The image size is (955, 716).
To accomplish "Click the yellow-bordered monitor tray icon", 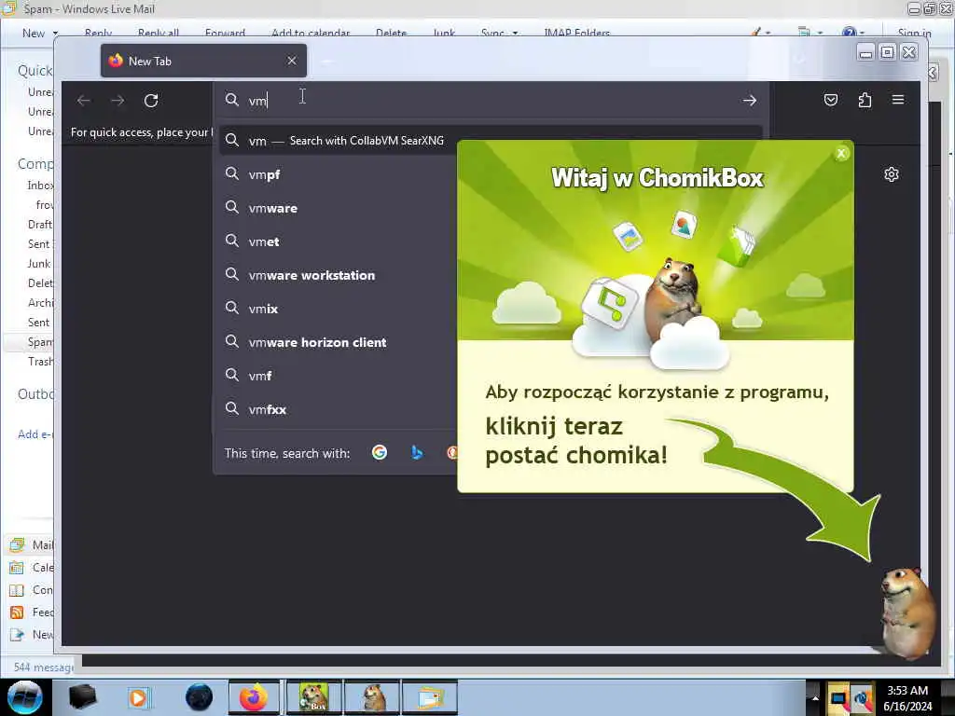I will [838, 697].
